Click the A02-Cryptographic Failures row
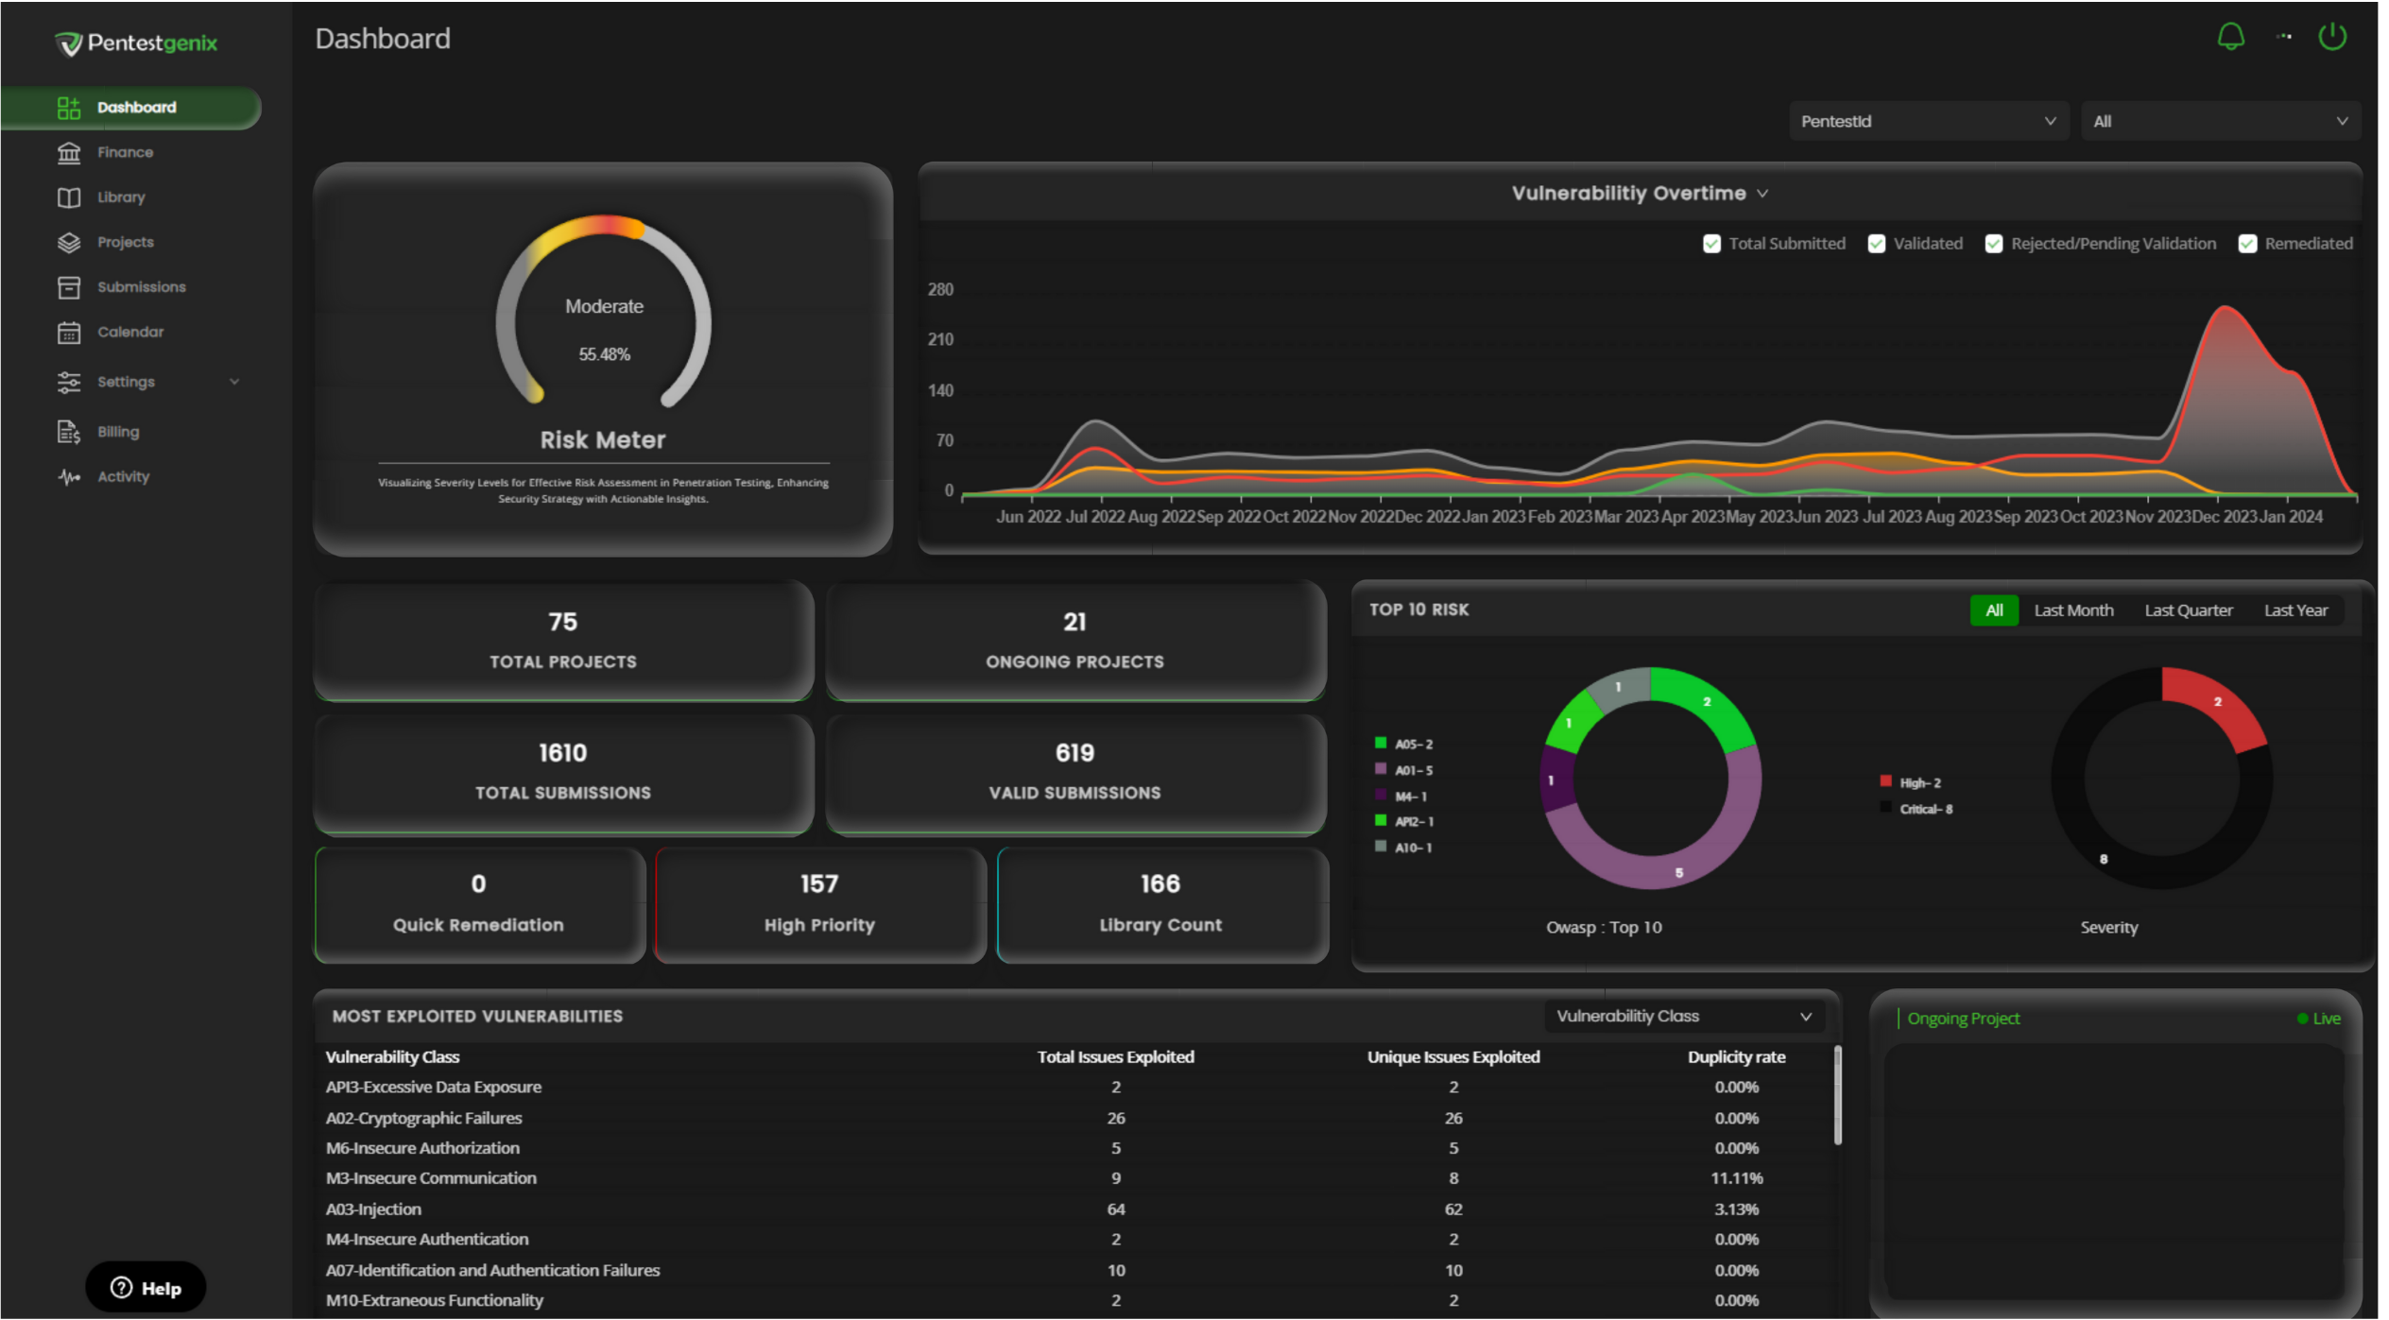The width and height of the screenshot is (2389, 1320). point(1075,1119)
